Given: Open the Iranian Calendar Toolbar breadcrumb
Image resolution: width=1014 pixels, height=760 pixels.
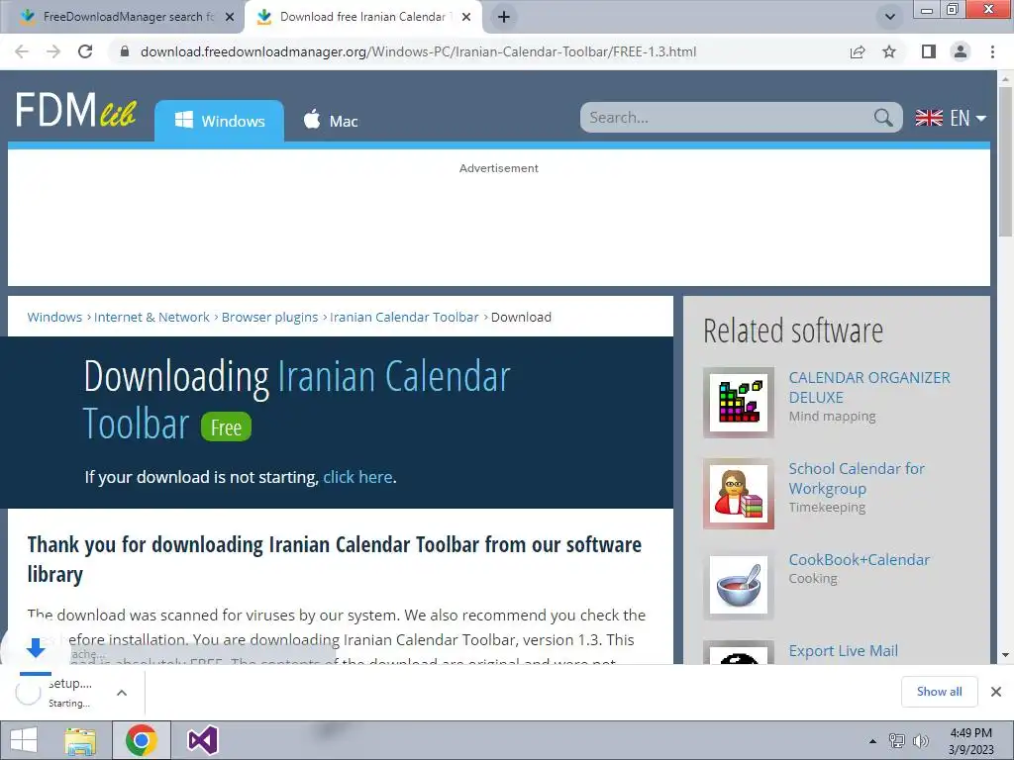Looking at the screenshot, I should [404, 318].
